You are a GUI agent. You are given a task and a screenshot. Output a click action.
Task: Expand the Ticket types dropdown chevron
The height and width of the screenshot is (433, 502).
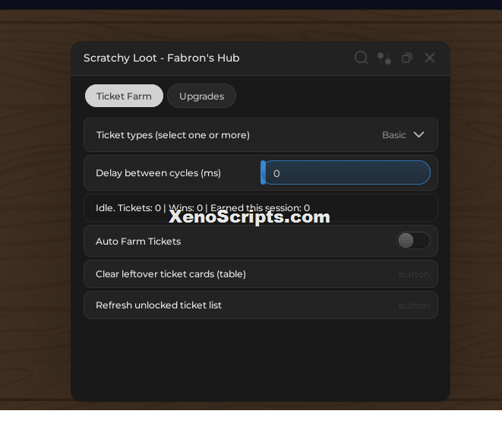418,134
